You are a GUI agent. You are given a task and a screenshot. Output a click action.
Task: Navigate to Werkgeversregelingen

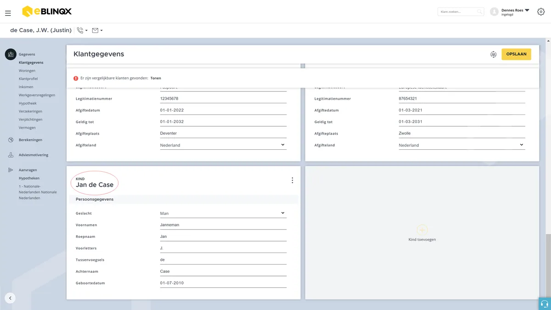click(37, 95)
